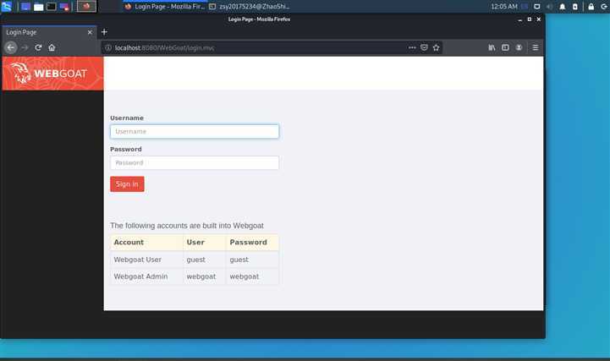Lock the screen with the padlock icon
The width and height of the screenshot is (610, 361).
(591, 7)
